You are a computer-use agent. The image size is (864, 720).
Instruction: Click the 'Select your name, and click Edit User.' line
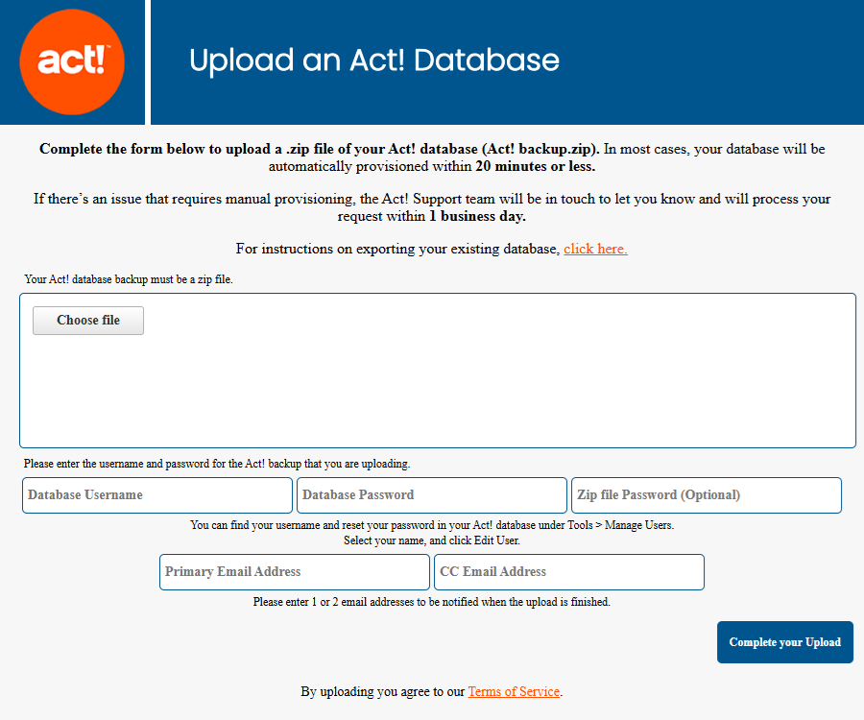click(432, 540)
